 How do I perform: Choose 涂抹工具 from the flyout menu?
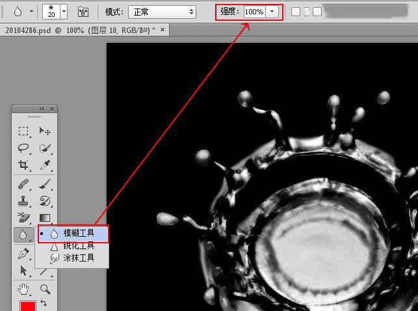[x=72, y=258]
